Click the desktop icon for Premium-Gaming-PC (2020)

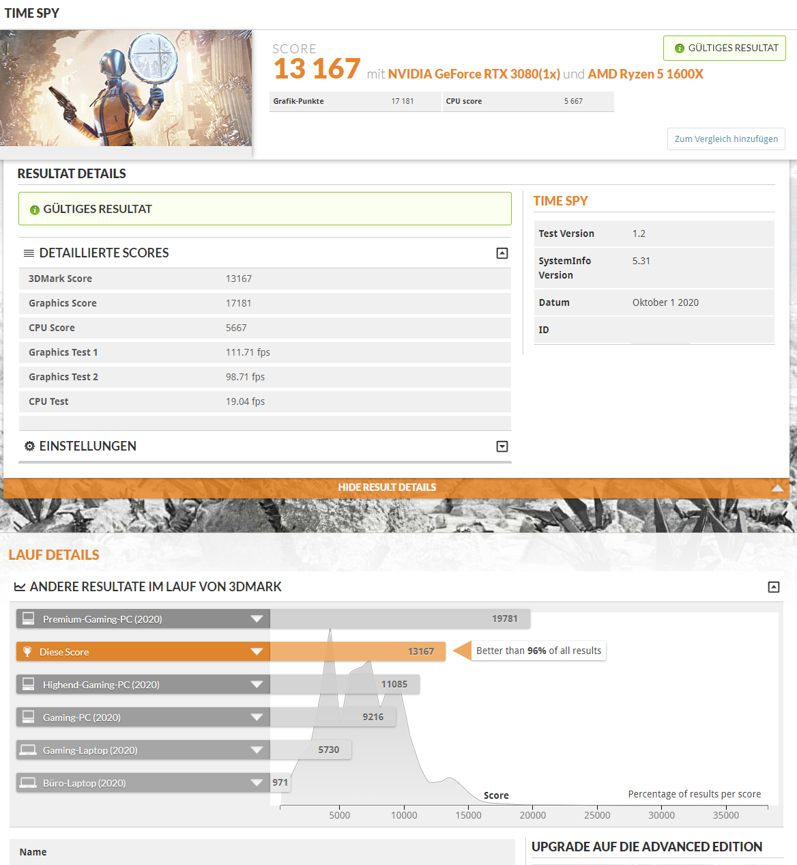28,619
